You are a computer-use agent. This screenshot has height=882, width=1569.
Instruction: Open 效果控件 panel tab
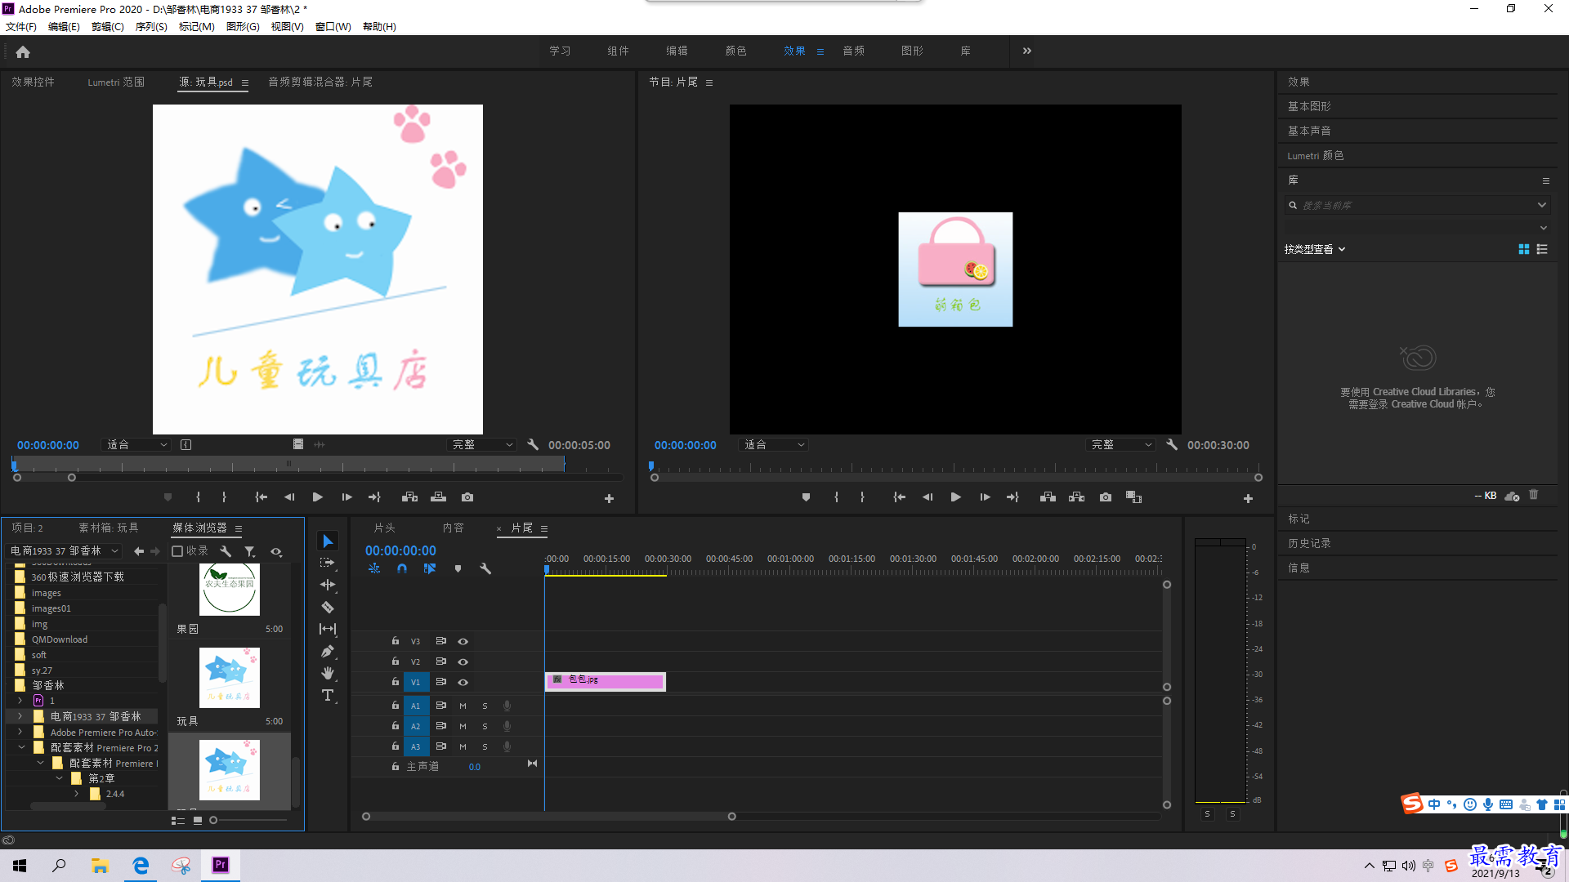(33, 82)
